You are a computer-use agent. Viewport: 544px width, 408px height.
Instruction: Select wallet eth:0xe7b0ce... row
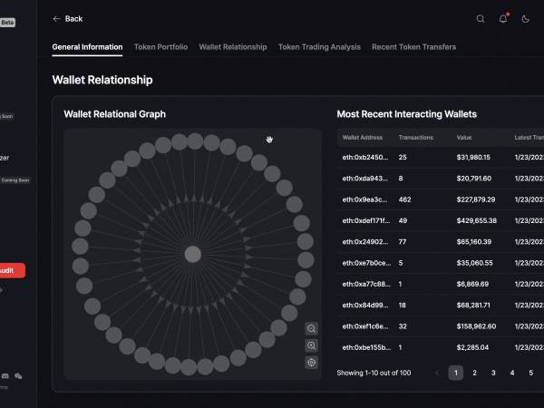441,263
